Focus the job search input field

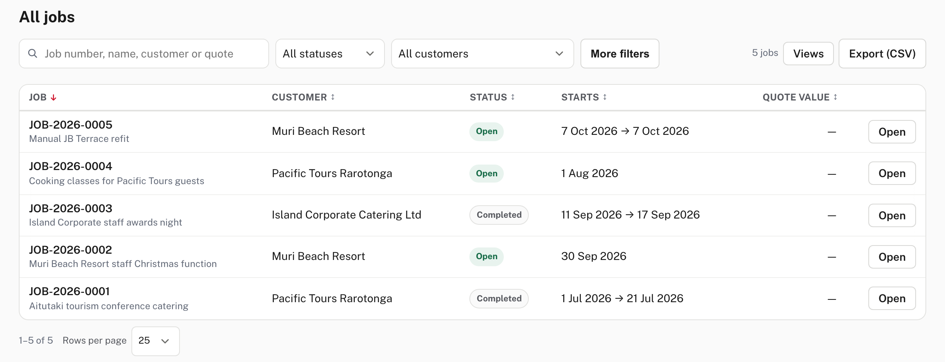[x=144, y=54]
